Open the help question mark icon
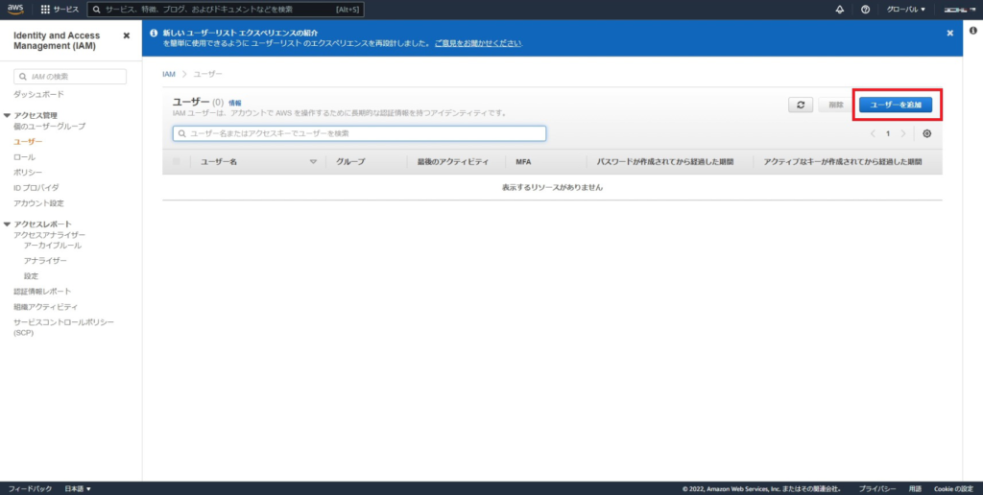The height and width of the screenshot is (495, 983). click(x=865, y=9)
